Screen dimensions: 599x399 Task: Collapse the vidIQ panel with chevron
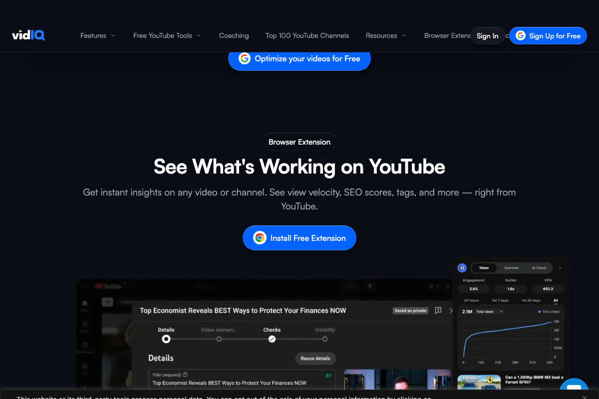coord(560,268)
